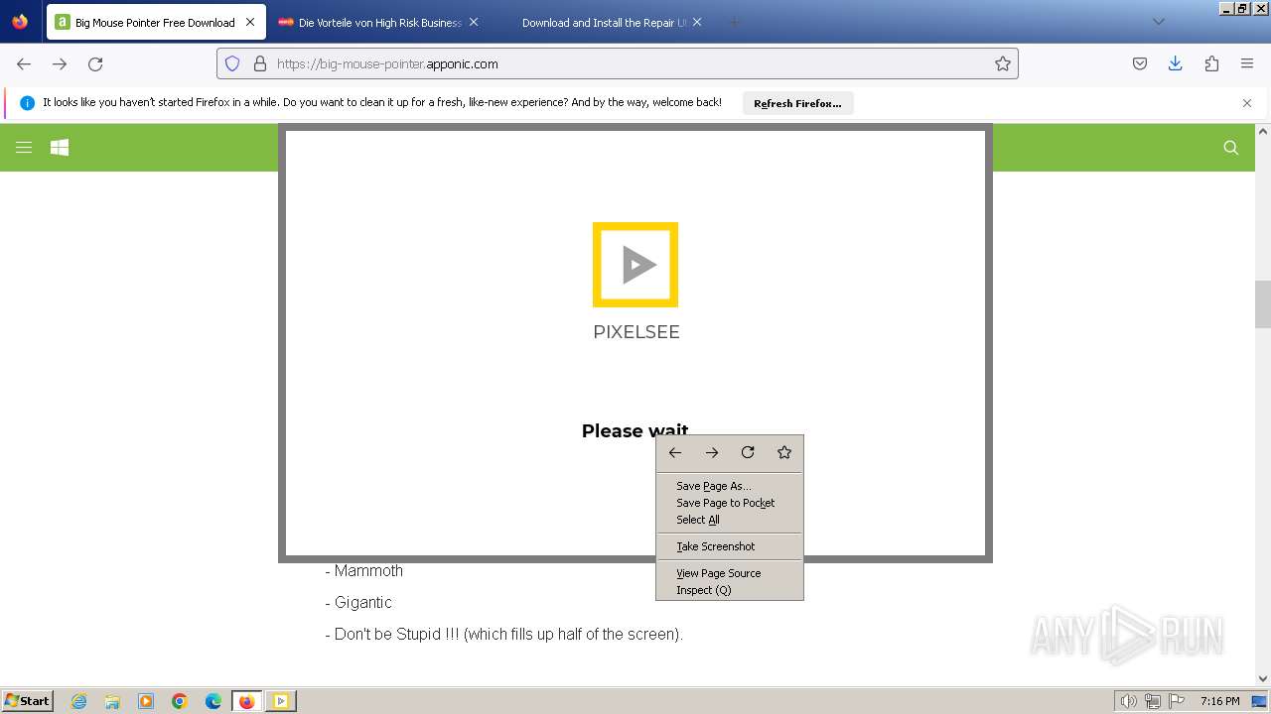Click the Back arrow in the context menu

click(675, 452)
